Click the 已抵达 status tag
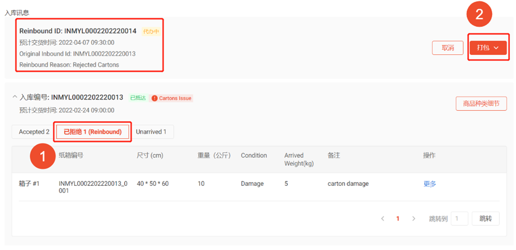Viewport: 516px width, 250px height. 138,98
